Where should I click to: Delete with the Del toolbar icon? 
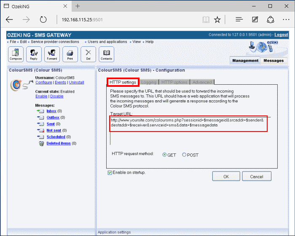tap(88, 54)
